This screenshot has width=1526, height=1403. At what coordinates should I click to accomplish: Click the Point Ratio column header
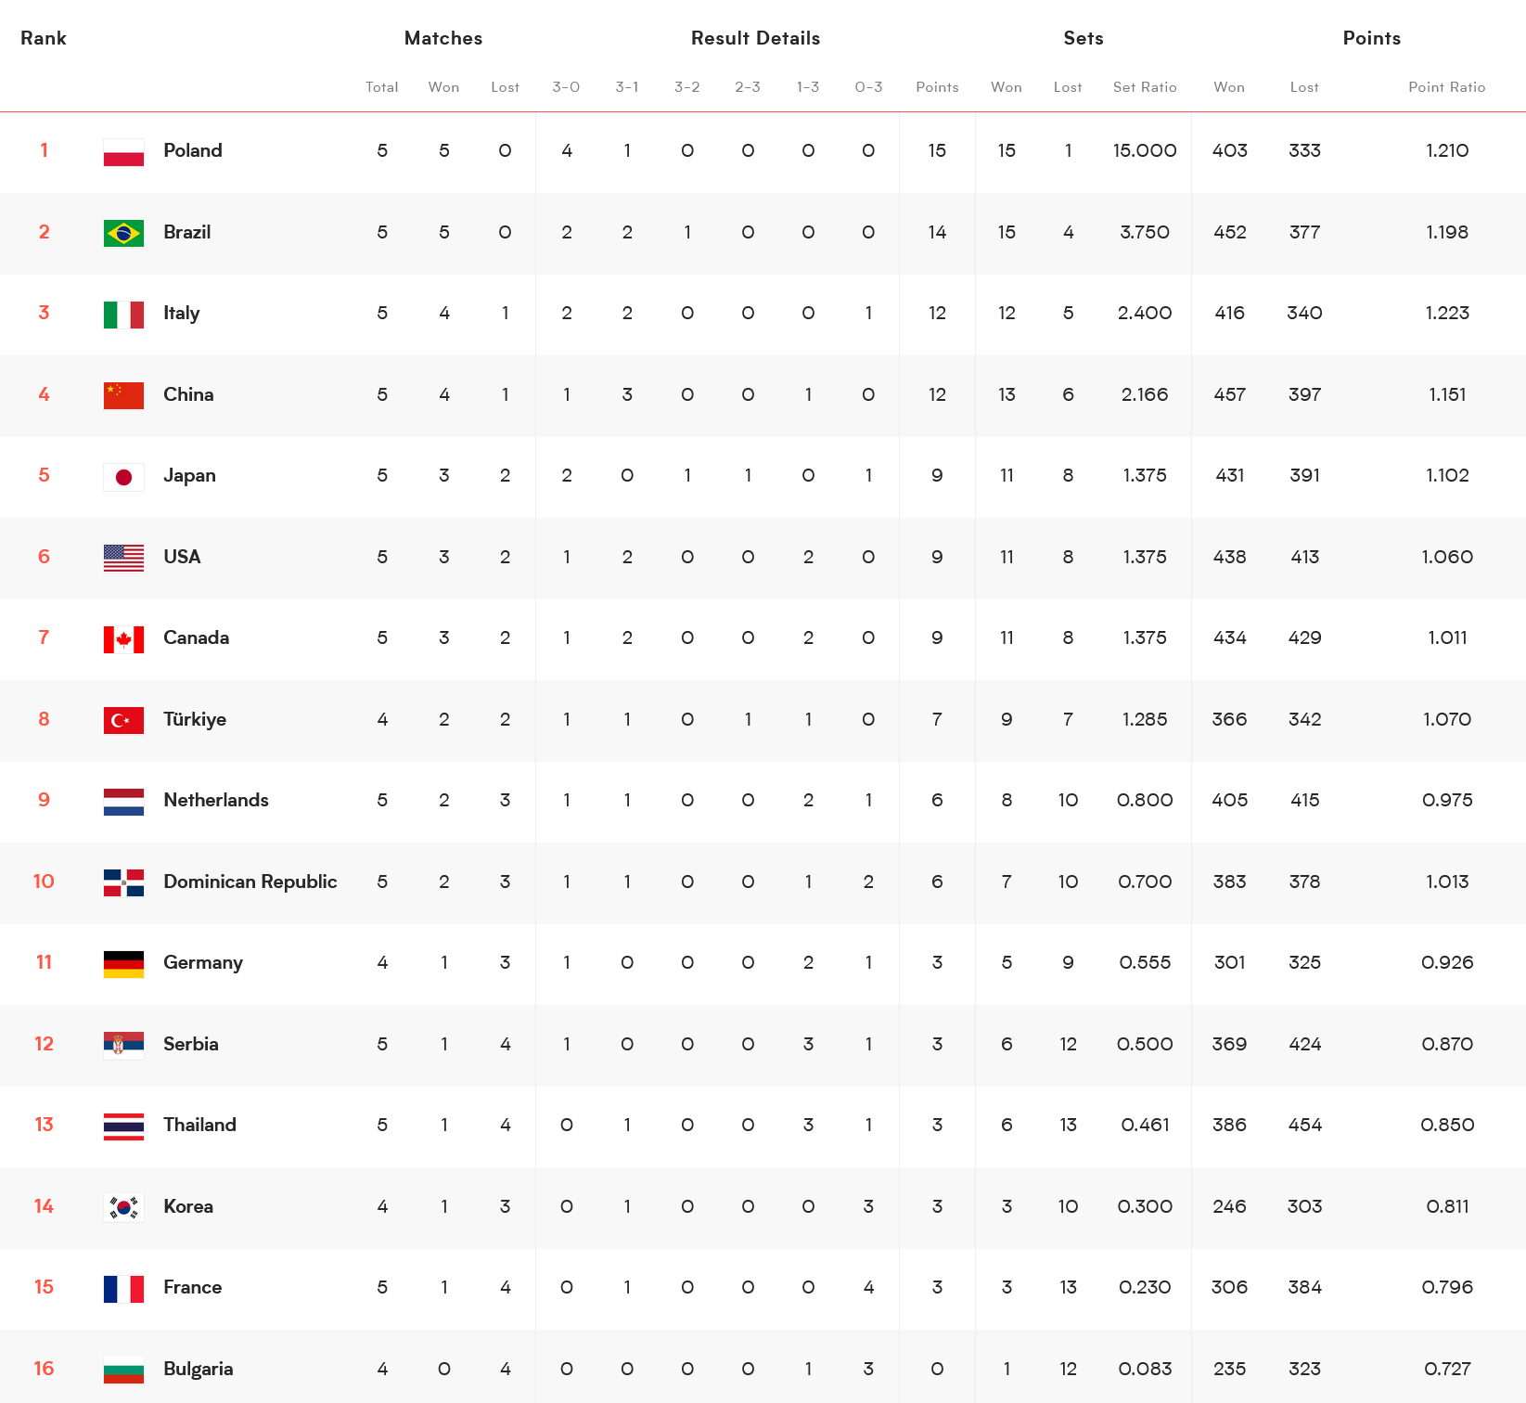(1445, 87)
